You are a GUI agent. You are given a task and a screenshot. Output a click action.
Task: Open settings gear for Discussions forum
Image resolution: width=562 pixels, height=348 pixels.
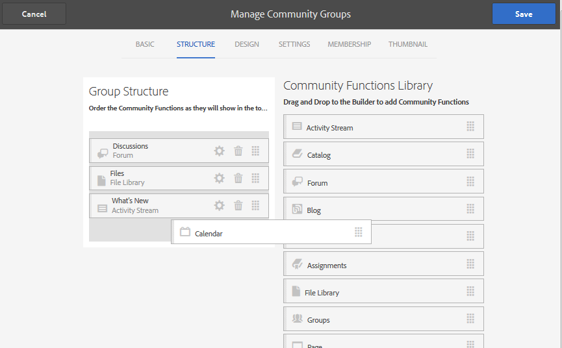220,151
